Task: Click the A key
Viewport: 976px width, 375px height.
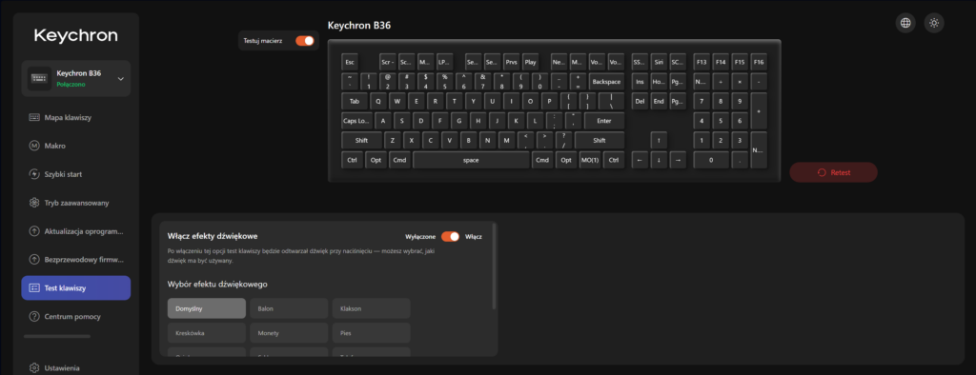Action: pos(383,121)
